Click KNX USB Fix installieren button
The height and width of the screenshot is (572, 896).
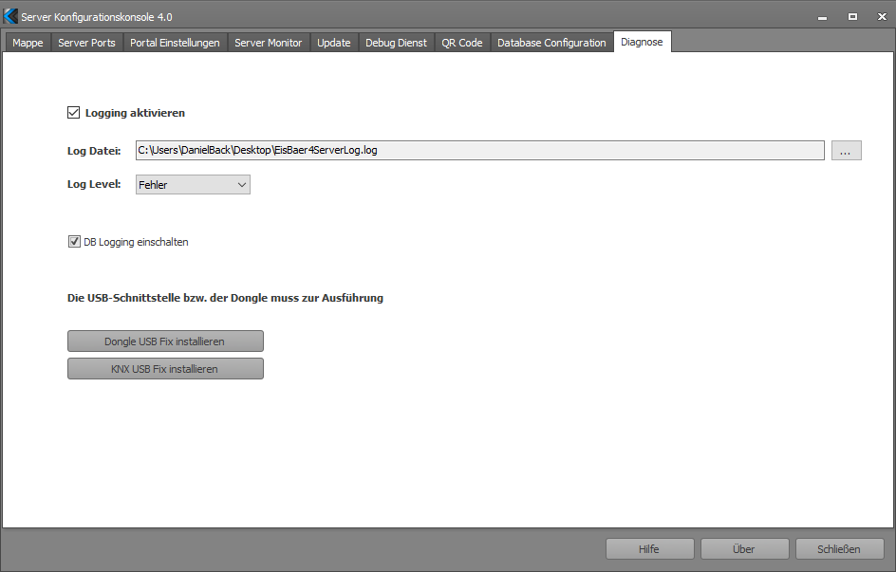point(165,368)
